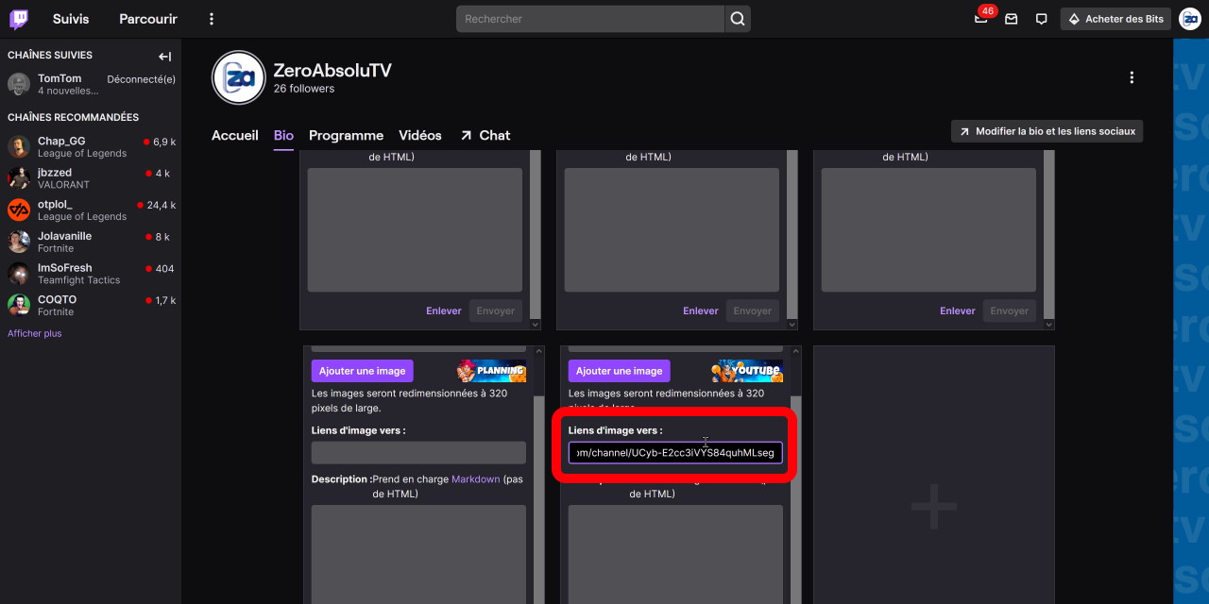Open notifications inbox with 46 badge
The image size is (1209, 604).
[980, 19]
